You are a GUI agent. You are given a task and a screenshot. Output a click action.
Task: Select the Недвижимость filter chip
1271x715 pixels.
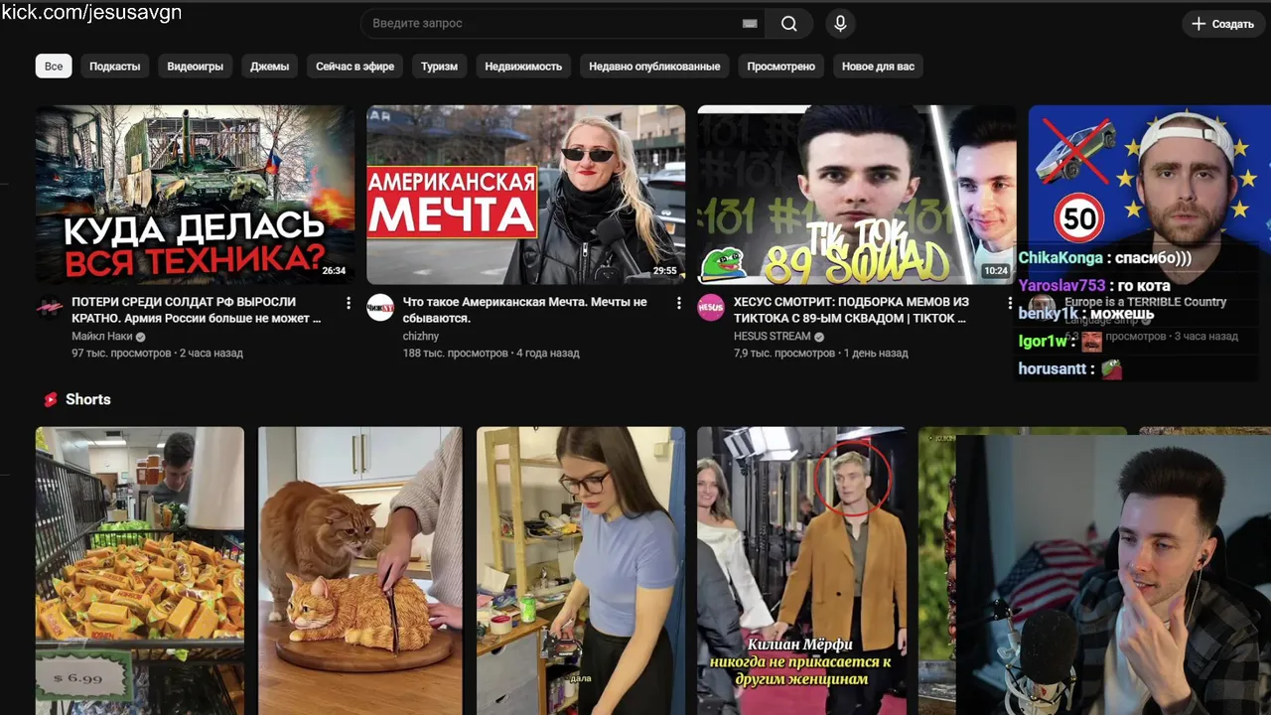point(523,67)
